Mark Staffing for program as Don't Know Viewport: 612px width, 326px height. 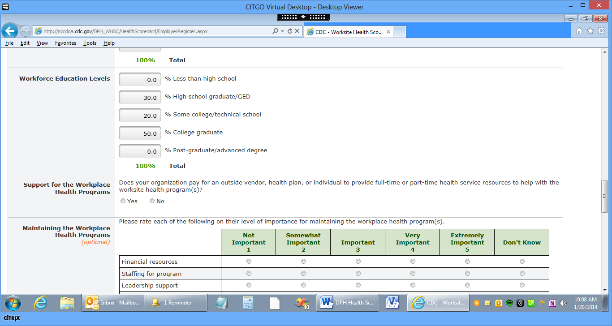[x=522, y=273]
